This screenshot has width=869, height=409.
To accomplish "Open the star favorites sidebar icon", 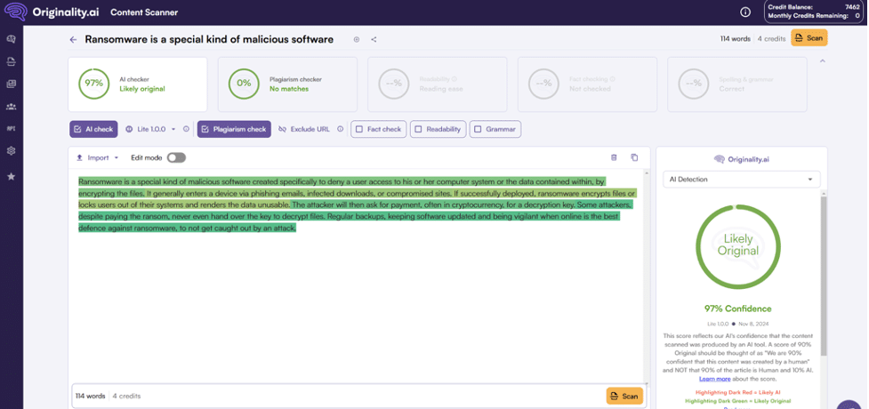I will click(11, 176).
